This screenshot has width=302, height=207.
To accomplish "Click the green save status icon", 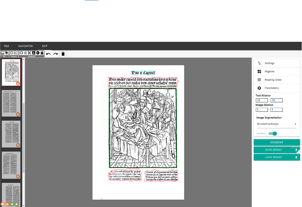I will tap(12, 204).
